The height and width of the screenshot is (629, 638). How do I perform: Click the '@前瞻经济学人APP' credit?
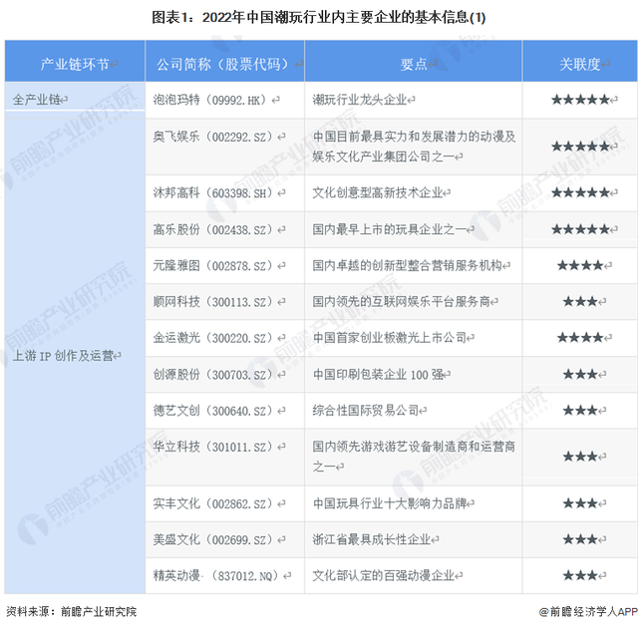pyautogui.click(x=588, y=611)
